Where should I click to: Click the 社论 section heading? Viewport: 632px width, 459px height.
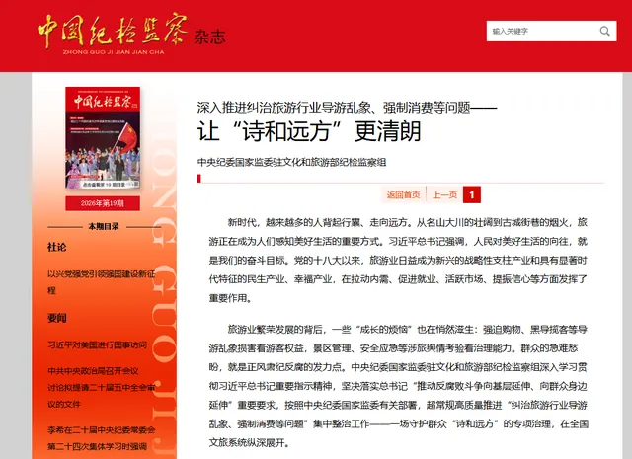tap(57, 247)
